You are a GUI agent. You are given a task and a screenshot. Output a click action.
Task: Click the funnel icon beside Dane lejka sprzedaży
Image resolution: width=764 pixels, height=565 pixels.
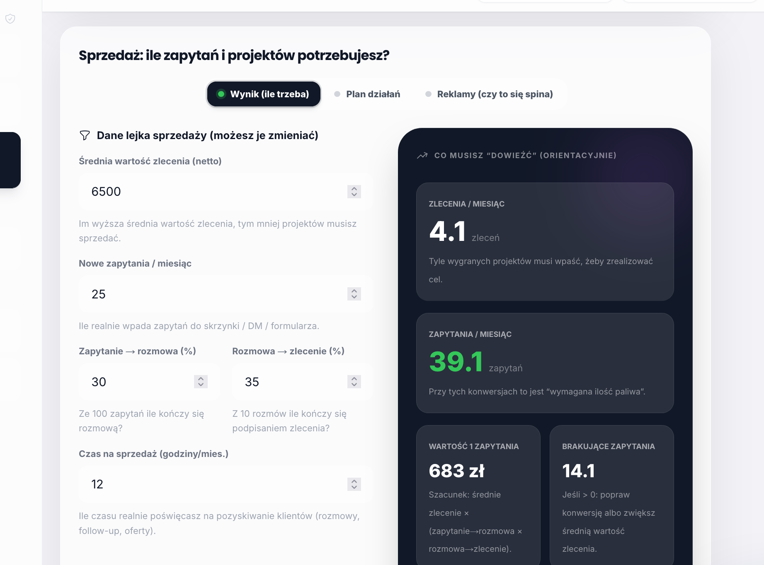point(85,135)
